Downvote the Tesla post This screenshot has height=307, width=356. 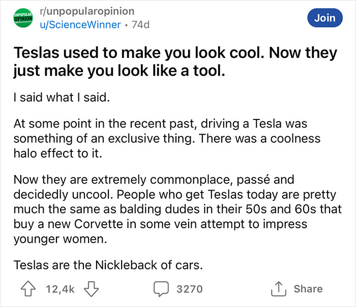click(x=91, y=289)
